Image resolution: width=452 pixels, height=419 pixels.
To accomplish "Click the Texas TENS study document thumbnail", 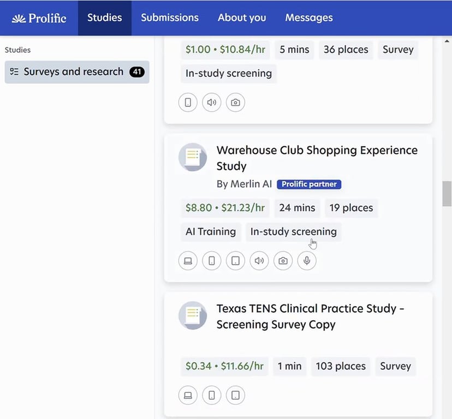I will (193, 315).
